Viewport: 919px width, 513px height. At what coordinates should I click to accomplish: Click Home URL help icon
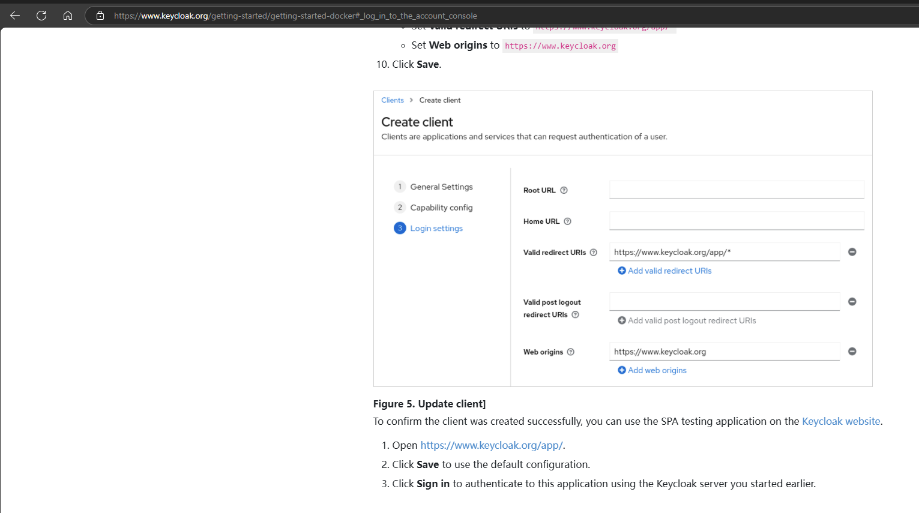tap(567, 221)
